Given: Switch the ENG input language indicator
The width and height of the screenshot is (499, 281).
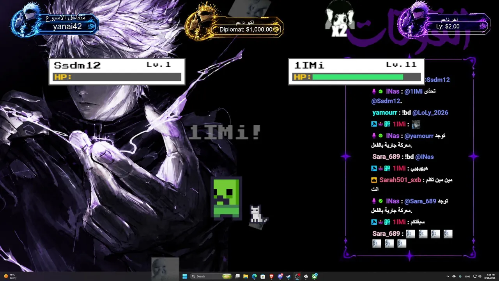Looking at the screenshot, I should (468, 276).
